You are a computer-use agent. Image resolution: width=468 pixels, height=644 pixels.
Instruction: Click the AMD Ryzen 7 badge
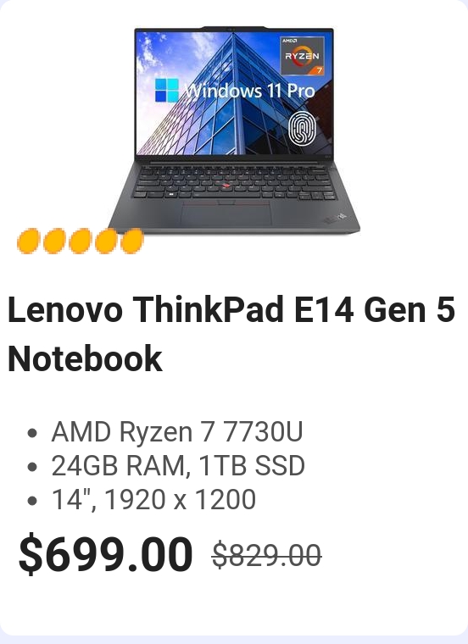(x=303, y=55)
